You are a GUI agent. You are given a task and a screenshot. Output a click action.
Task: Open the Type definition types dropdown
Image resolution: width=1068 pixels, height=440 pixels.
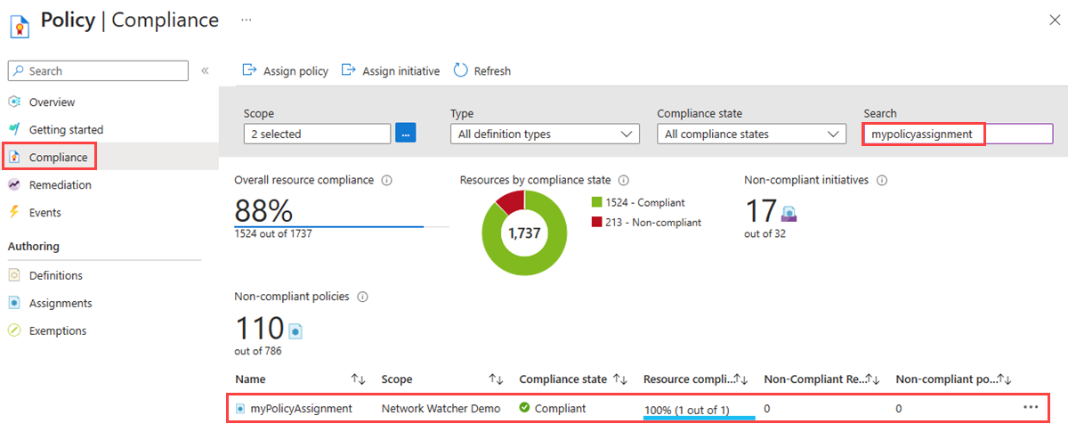[x=545, y=134]
